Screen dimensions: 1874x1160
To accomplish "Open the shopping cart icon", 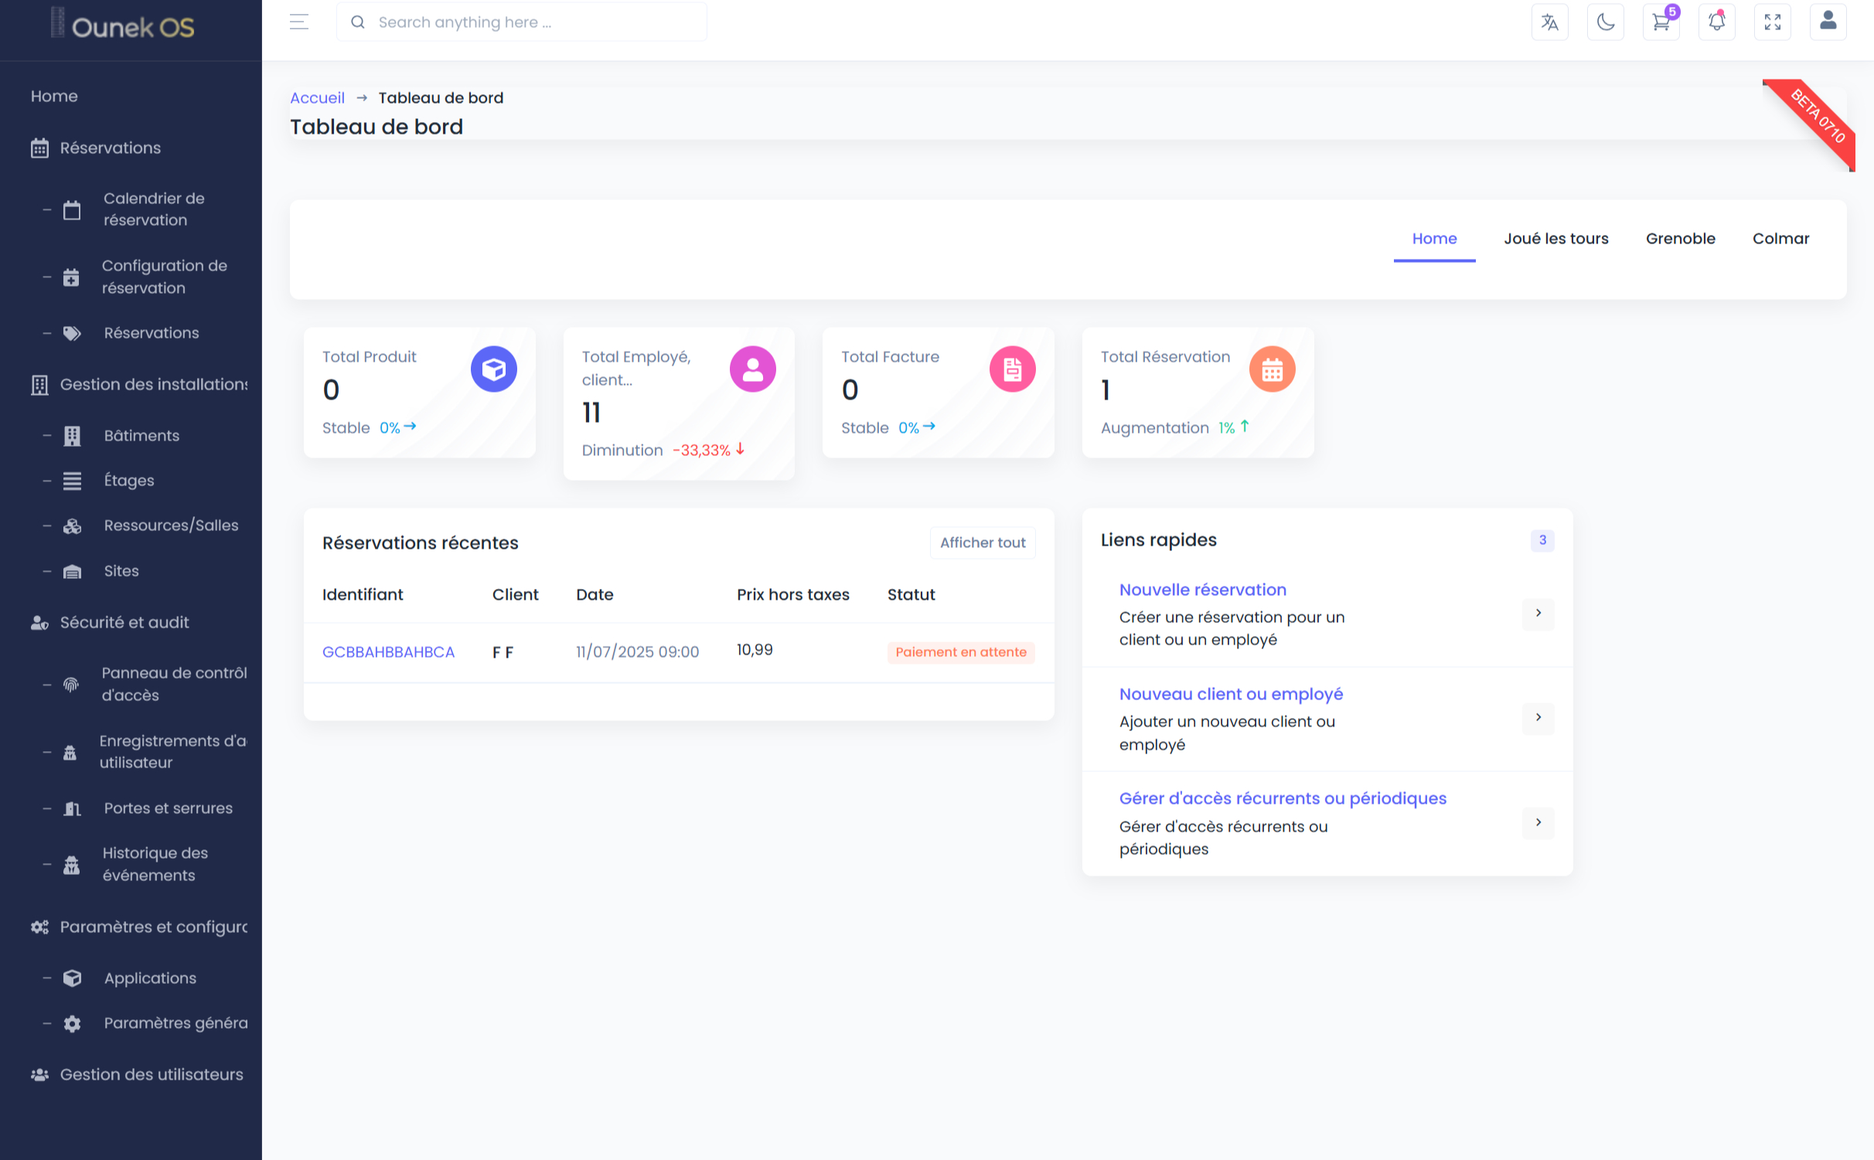I will (x=1661, y=22).
